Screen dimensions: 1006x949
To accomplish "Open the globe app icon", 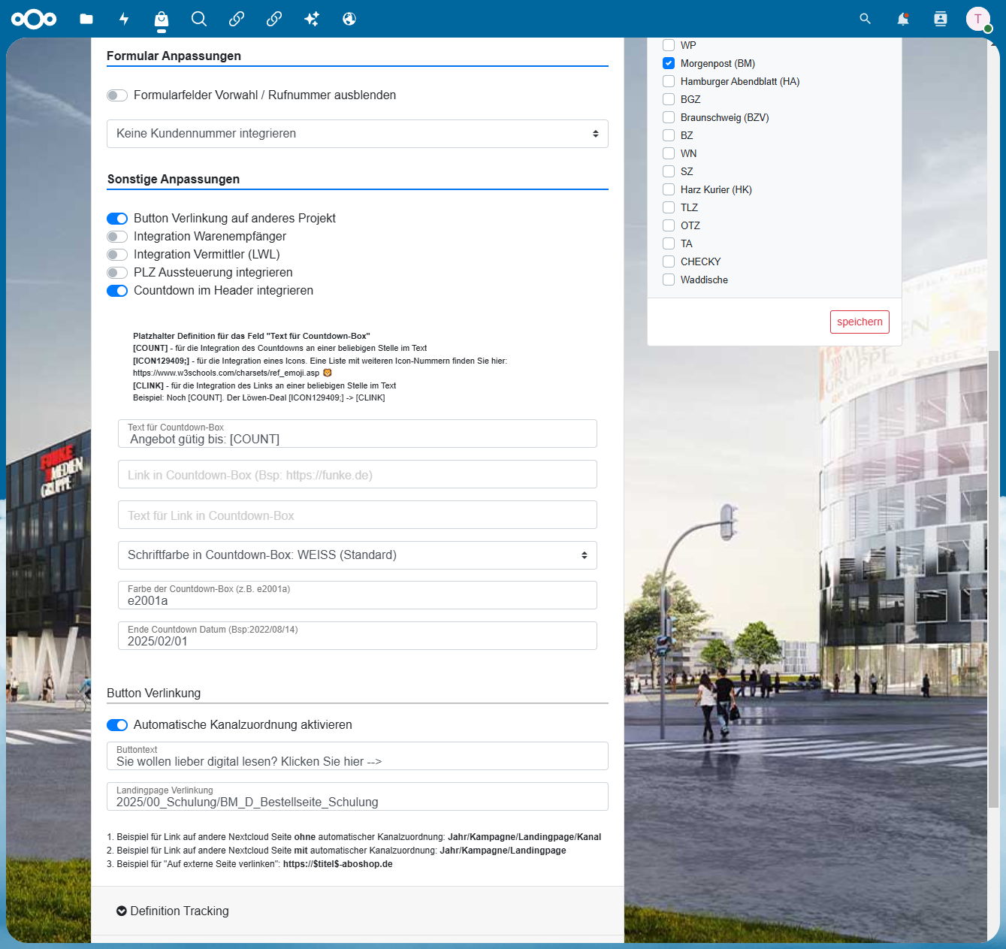I will coord(349,19).
